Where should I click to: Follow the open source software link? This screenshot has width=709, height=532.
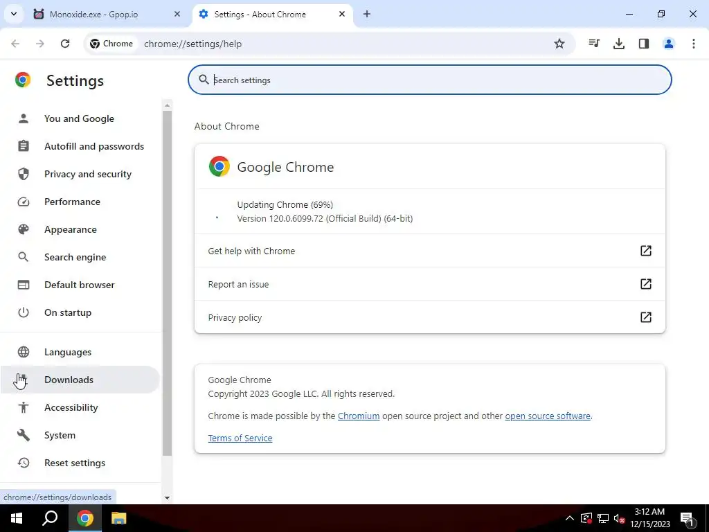click(x=548, y=416)
